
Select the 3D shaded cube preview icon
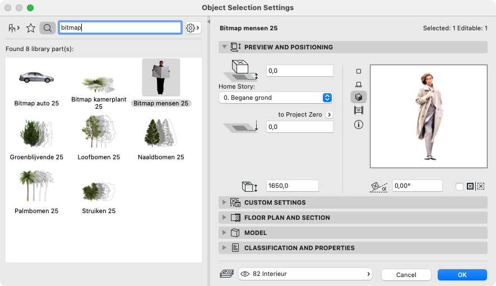tap(358, 97)
